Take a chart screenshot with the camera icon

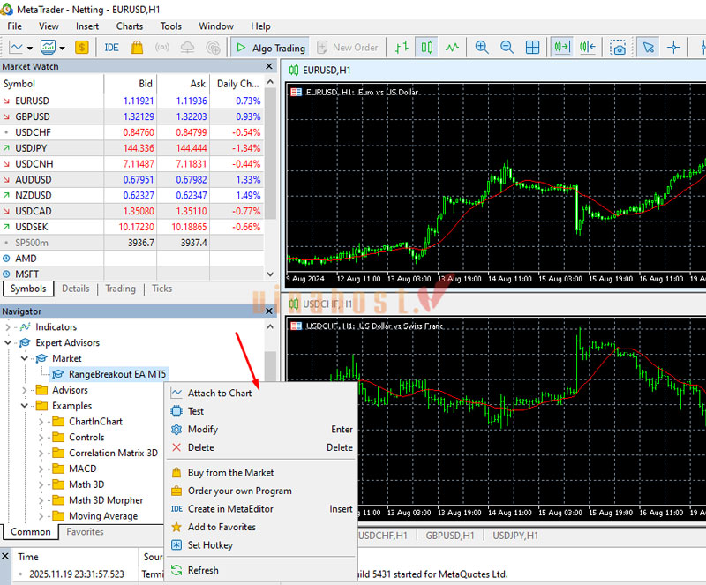click(618, 48)
